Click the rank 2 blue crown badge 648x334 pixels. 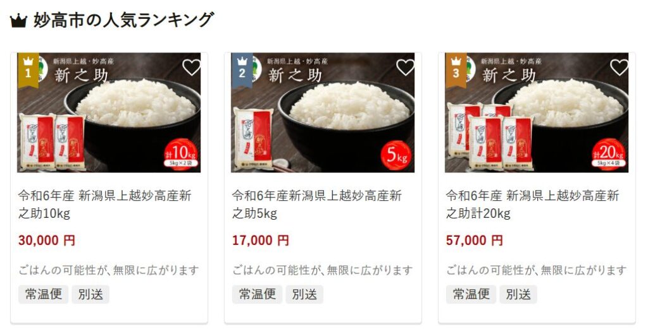(242, 70)
